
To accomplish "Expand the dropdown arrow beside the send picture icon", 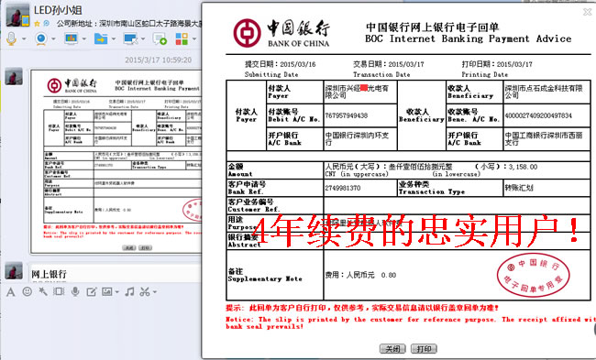I will click(117, 292).
